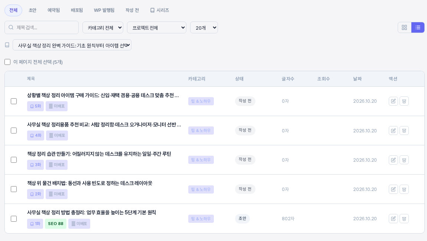
Task: Click the 2026.10.20 date on the 3화 row
Action: tap(365, 160)
